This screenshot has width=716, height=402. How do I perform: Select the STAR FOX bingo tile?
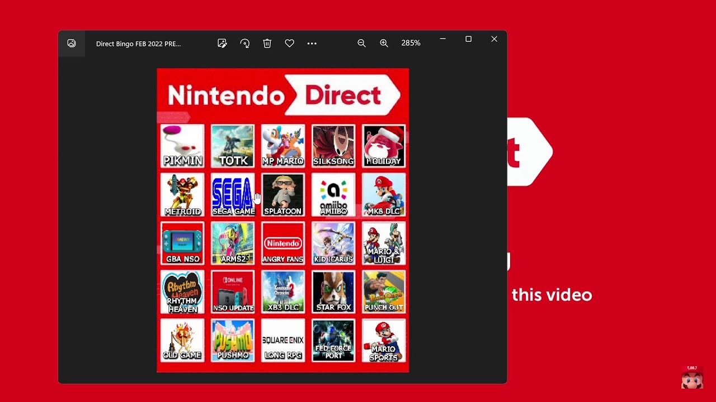[333, 292]
